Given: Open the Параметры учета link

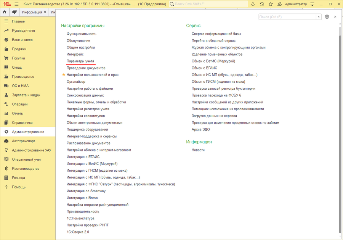Looking at the screenshot, I should click(80, 61).
